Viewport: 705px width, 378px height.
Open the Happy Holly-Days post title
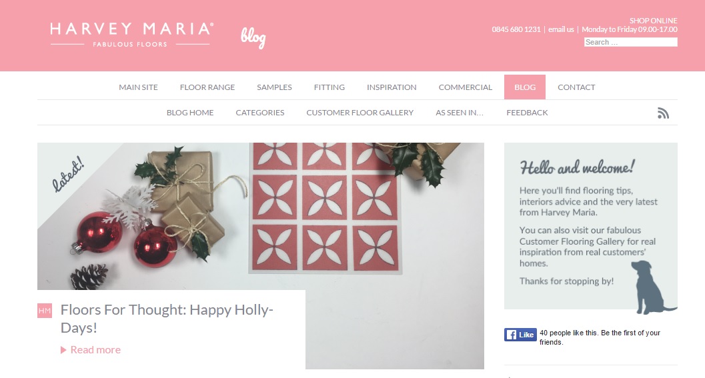click(167, 319)
